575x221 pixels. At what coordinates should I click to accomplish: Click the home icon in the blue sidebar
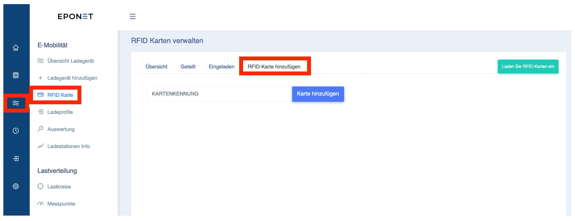(16, 48)
